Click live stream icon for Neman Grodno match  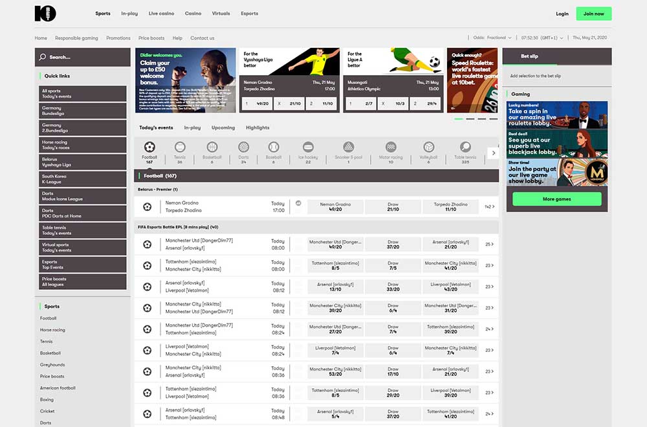click(x=298, y=203)
